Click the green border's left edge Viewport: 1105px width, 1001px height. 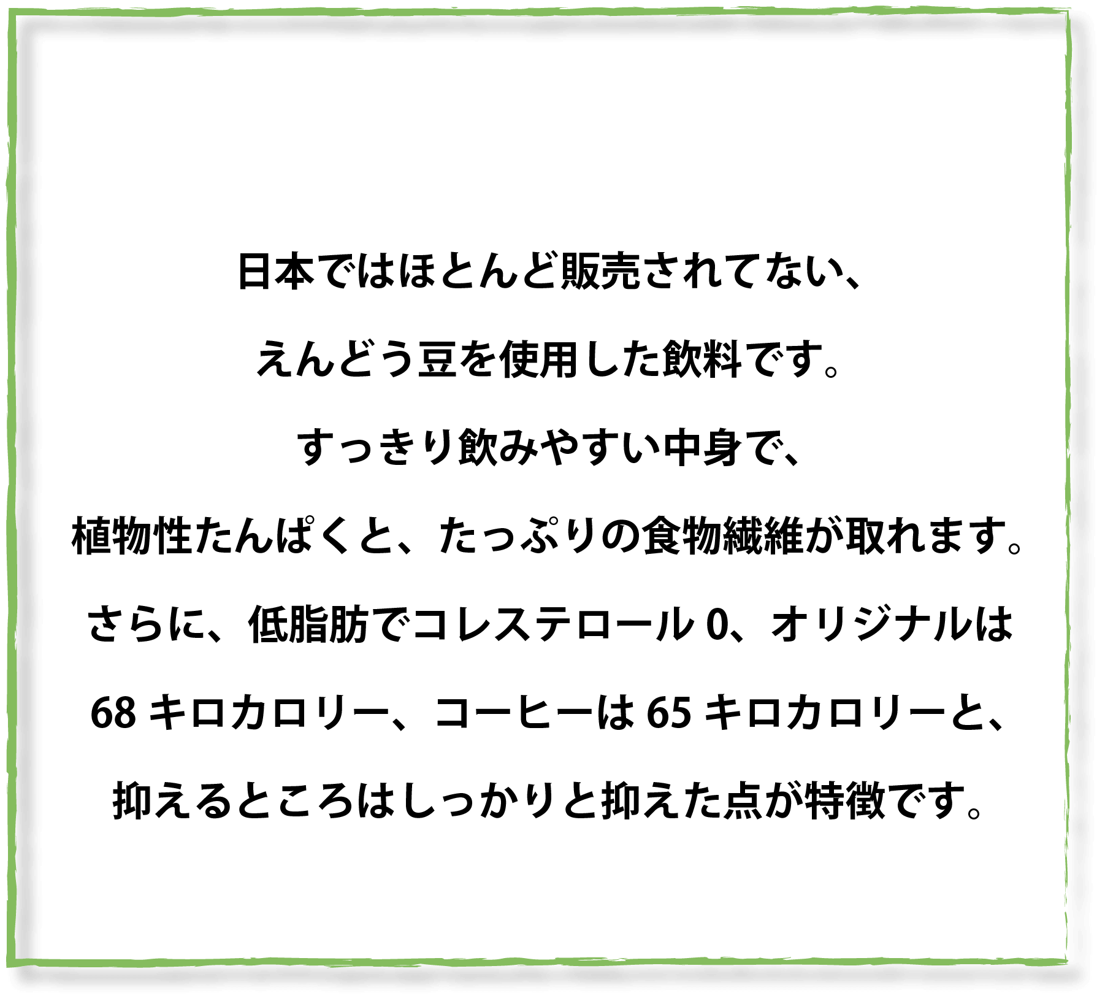pos(11,491)
